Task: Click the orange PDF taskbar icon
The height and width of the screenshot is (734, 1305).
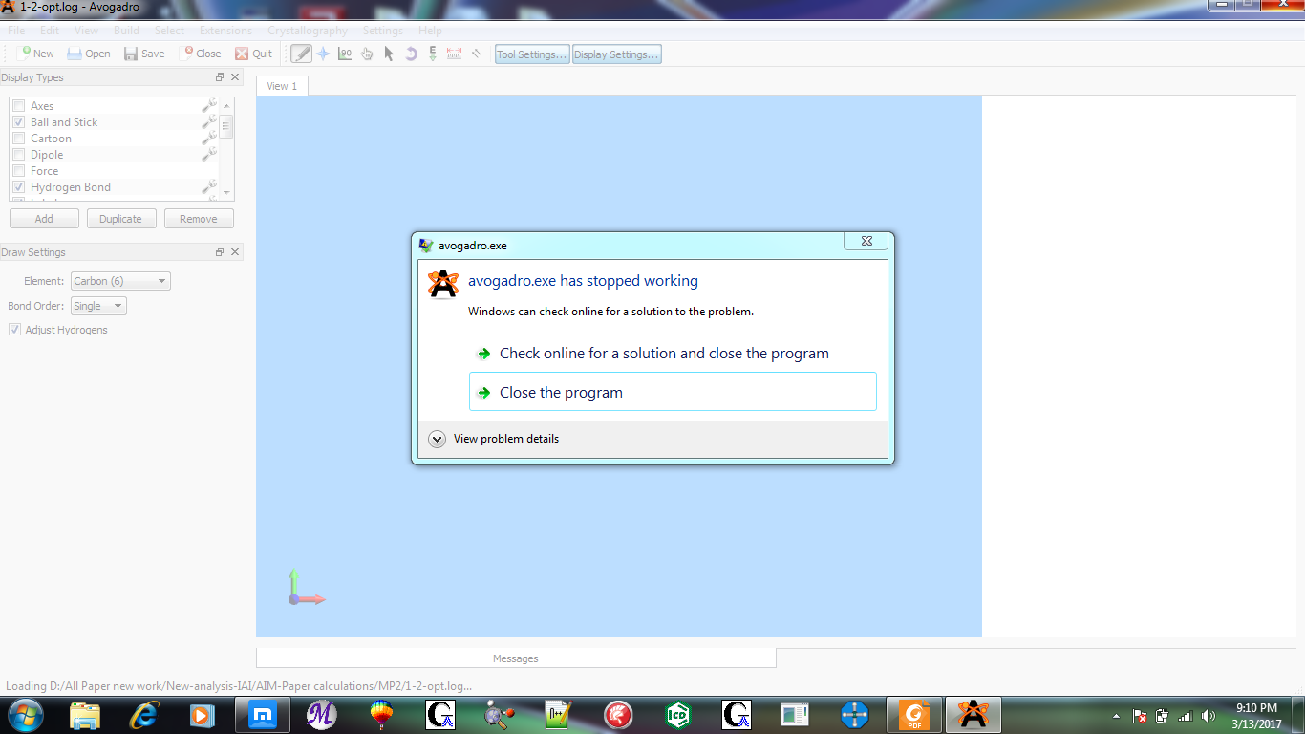Action: 914,714
